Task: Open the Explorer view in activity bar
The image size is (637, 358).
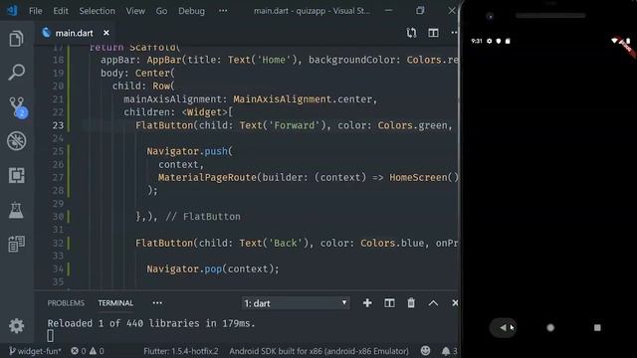Action: tap(16, 39)
